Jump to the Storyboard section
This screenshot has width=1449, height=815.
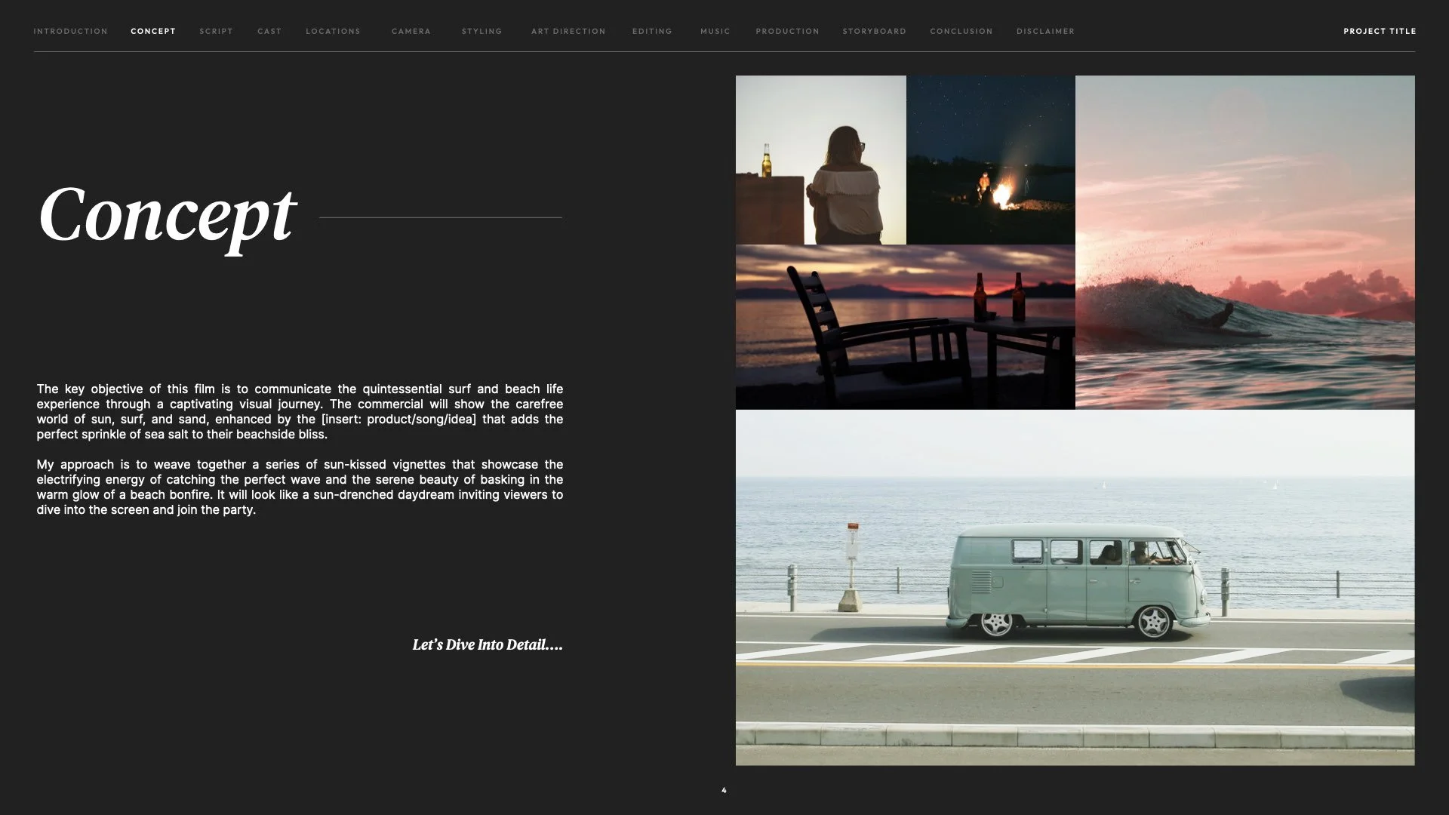(874, 31)
